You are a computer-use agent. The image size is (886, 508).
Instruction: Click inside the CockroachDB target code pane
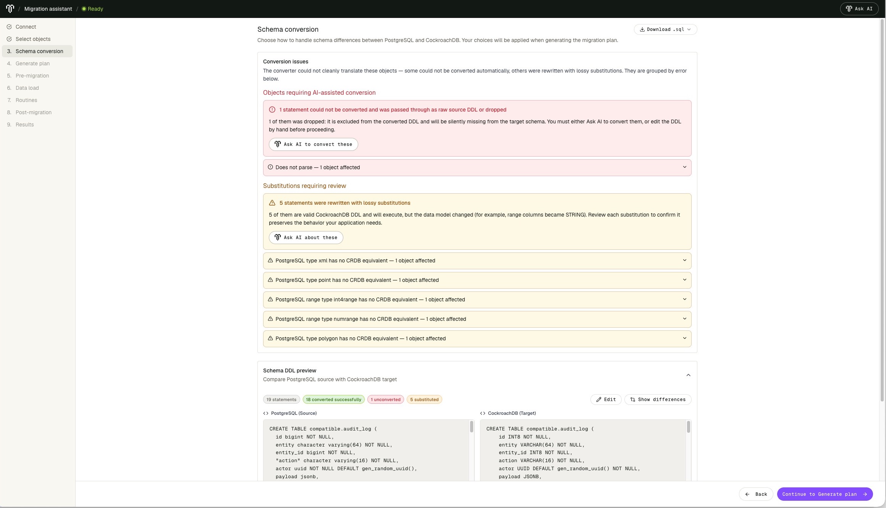[583, 450]
